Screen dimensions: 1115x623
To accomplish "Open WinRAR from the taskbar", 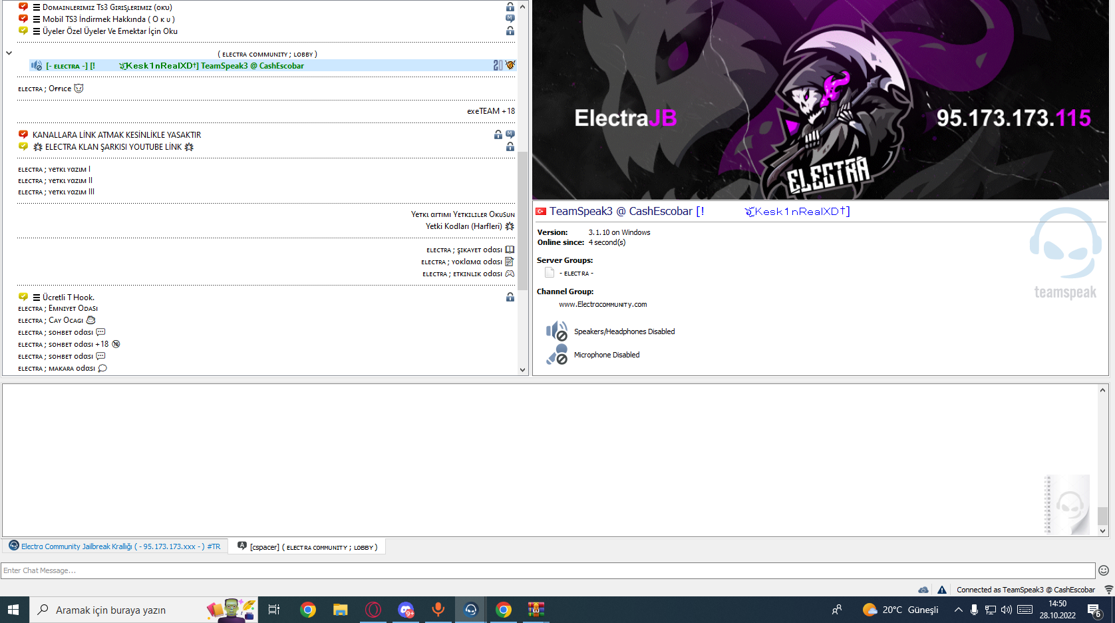I will coord(536,610).
